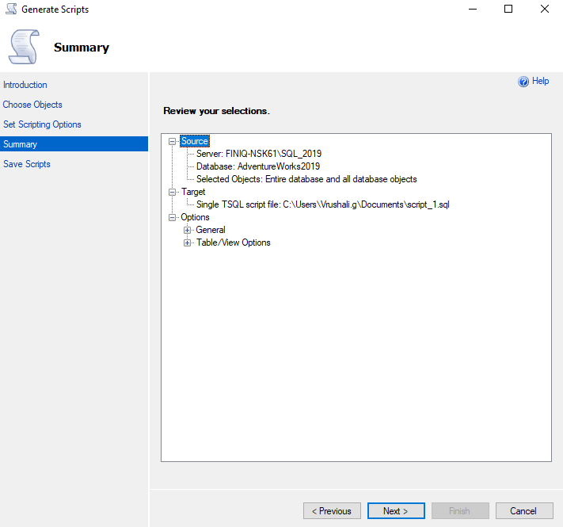Collapse the Options tree node
Screen dimensions: 563x527
click(x=173, y=217)
